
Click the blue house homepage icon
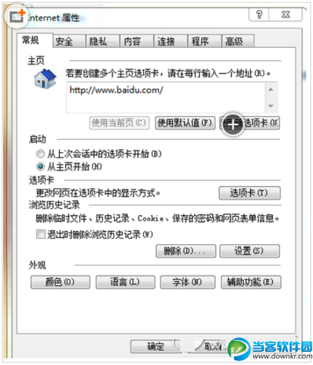pyautogui.click(x=45, y=79)
